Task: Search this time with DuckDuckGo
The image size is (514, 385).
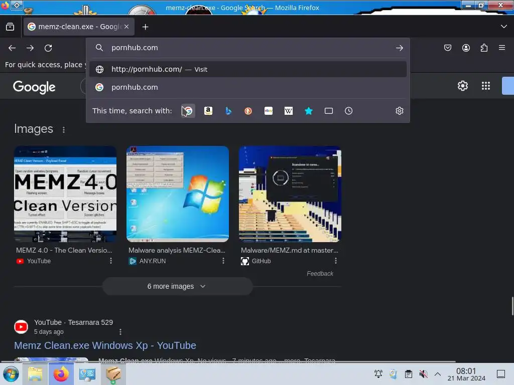Action: pos(248,111)
